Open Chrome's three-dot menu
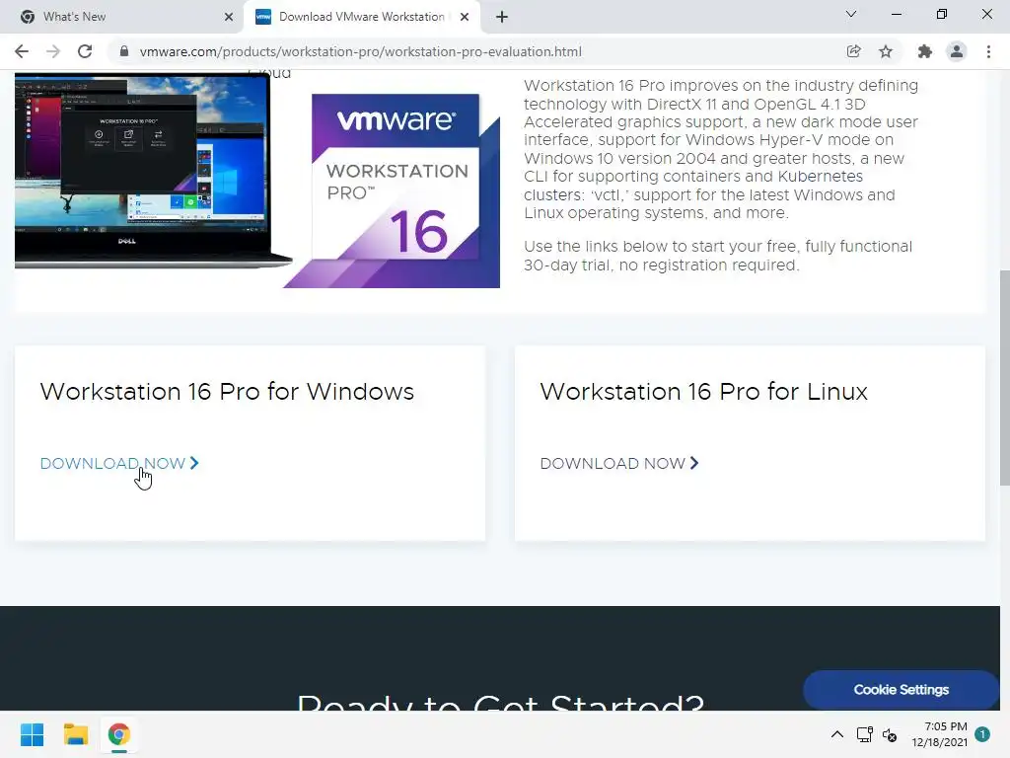The image size is (1010, 758). (988, 51)
